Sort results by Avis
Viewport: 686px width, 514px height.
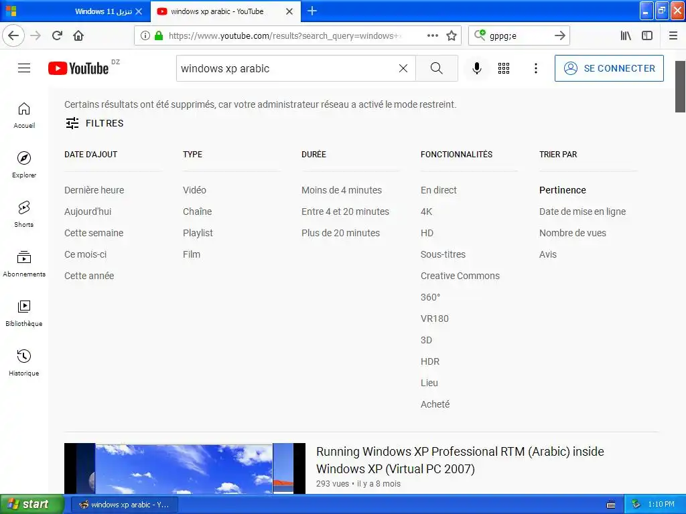[548, 254]
